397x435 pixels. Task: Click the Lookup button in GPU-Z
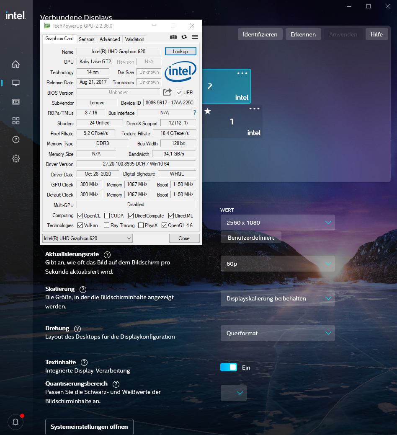[x=180, y=51]
